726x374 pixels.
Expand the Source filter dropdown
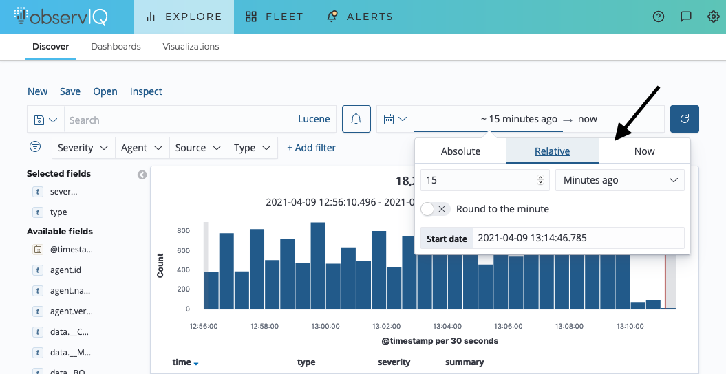[x=199, y=148]
